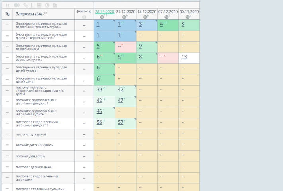Viewport: 283px width, 191px height.
Task: Select query 'пистолет для детей'
Action: pos(31,134)
